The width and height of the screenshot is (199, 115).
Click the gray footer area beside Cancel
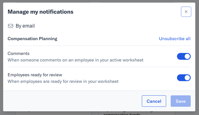(72, 101)
